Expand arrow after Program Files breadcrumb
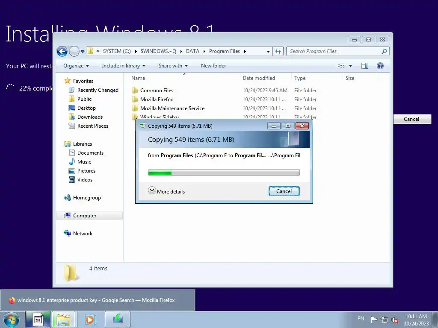The height and width of the screenshot is (328, 438). click(245, 51)
